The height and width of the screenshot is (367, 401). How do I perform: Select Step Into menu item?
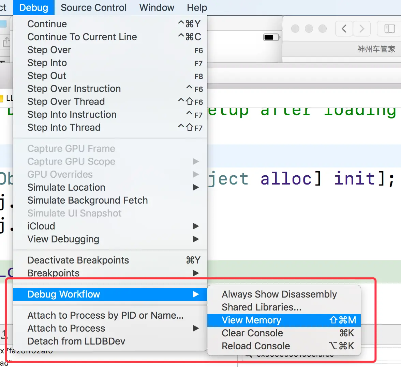click(x=110, y=63)
